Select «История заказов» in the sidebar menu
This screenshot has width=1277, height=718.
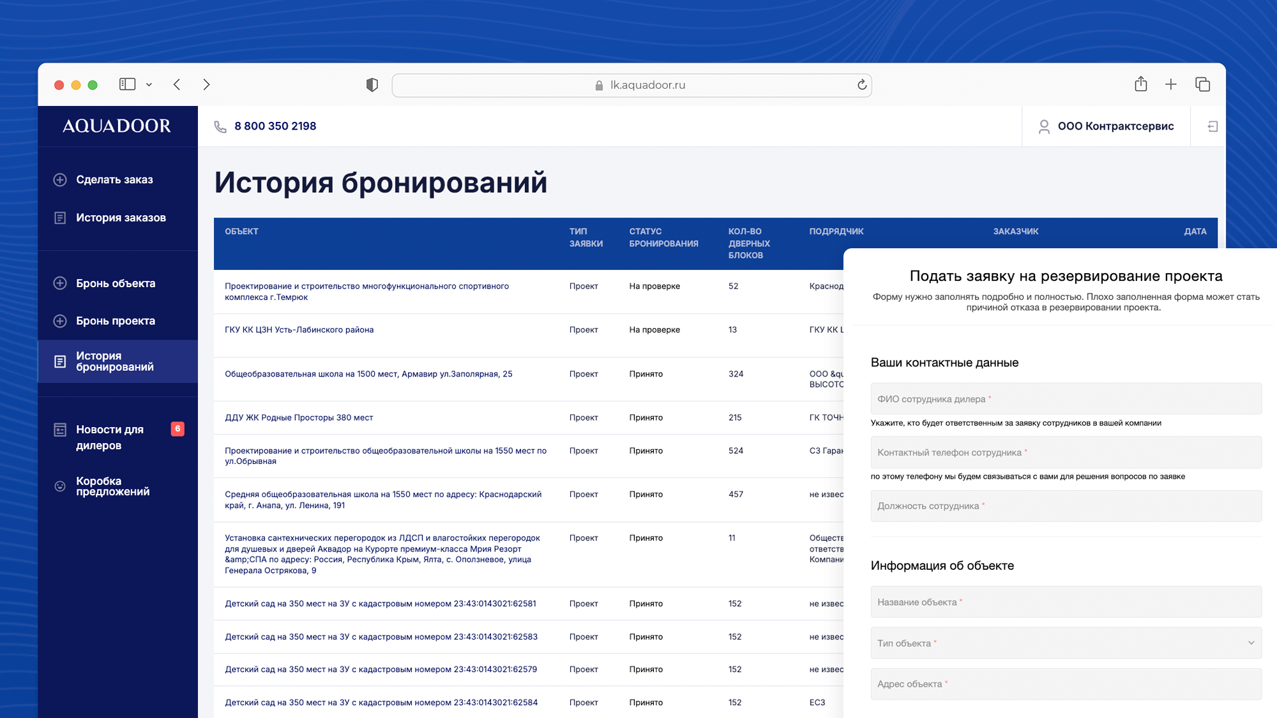[121, 218]
